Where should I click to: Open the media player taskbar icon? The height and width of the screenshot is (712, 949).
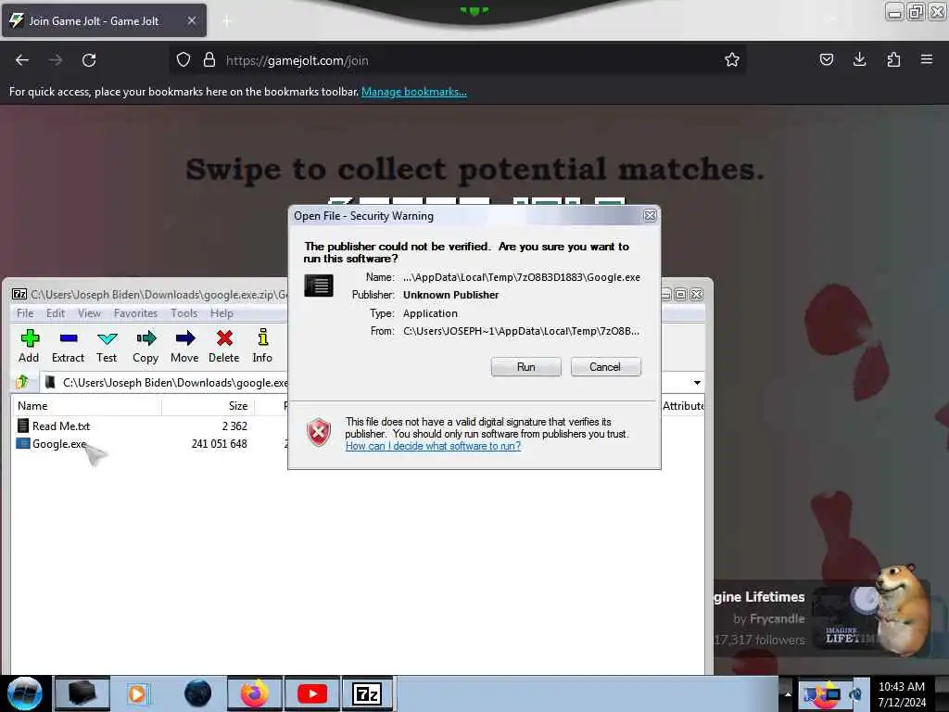(138, 693)
